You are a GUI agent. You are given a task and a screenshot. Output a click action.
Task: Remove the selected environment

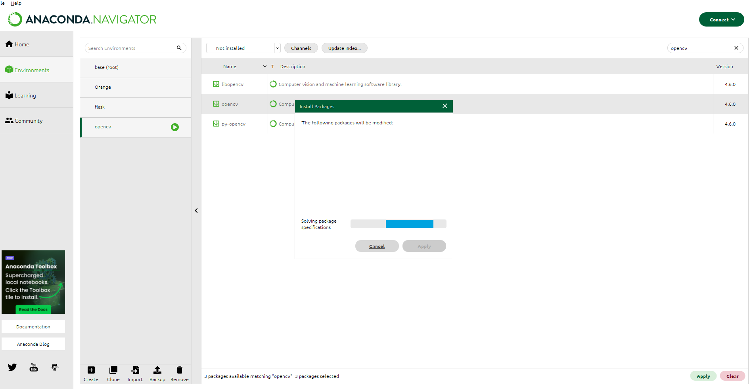(180, 374)
